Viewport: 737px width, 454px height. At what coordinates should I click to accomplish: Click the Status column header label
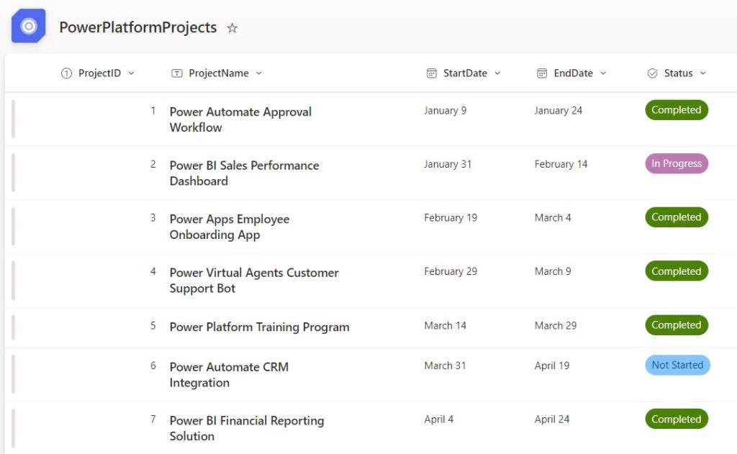(678, 73)
